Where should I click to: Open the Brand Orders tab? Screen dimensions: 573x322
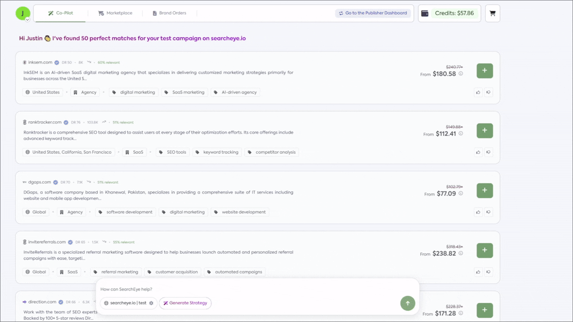pos(170,13)
